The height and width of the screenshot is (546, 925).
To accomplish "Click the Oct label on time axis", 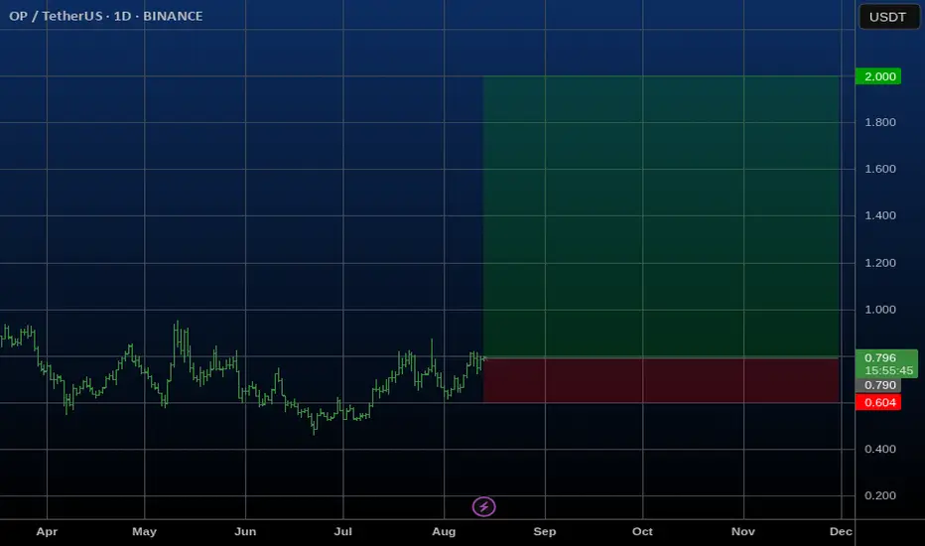I will click(642, 531).
